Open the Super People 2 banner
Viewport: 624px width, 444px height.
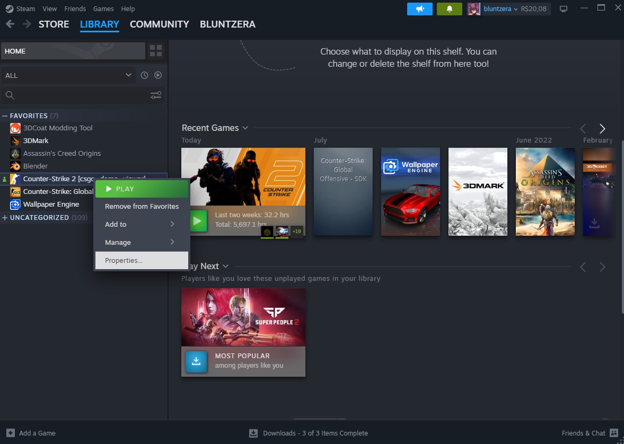point(243,317)
